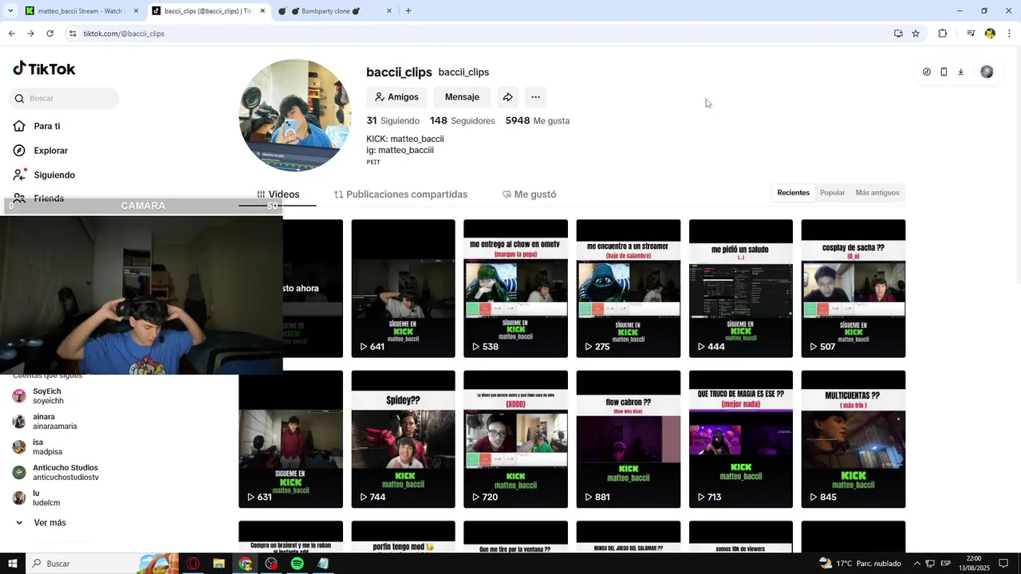Click the TikTok Buscar search field
Viewport: 1021px width, 574px height.
pos(64,99)
